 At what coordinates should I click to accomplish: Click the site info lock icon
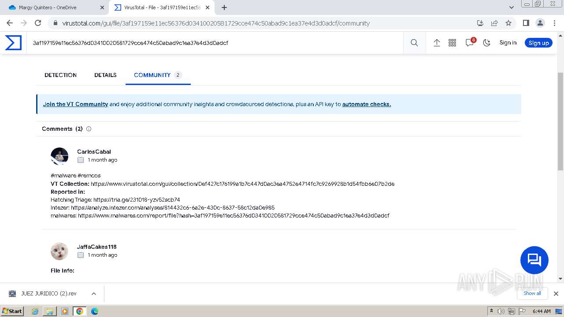55,23
